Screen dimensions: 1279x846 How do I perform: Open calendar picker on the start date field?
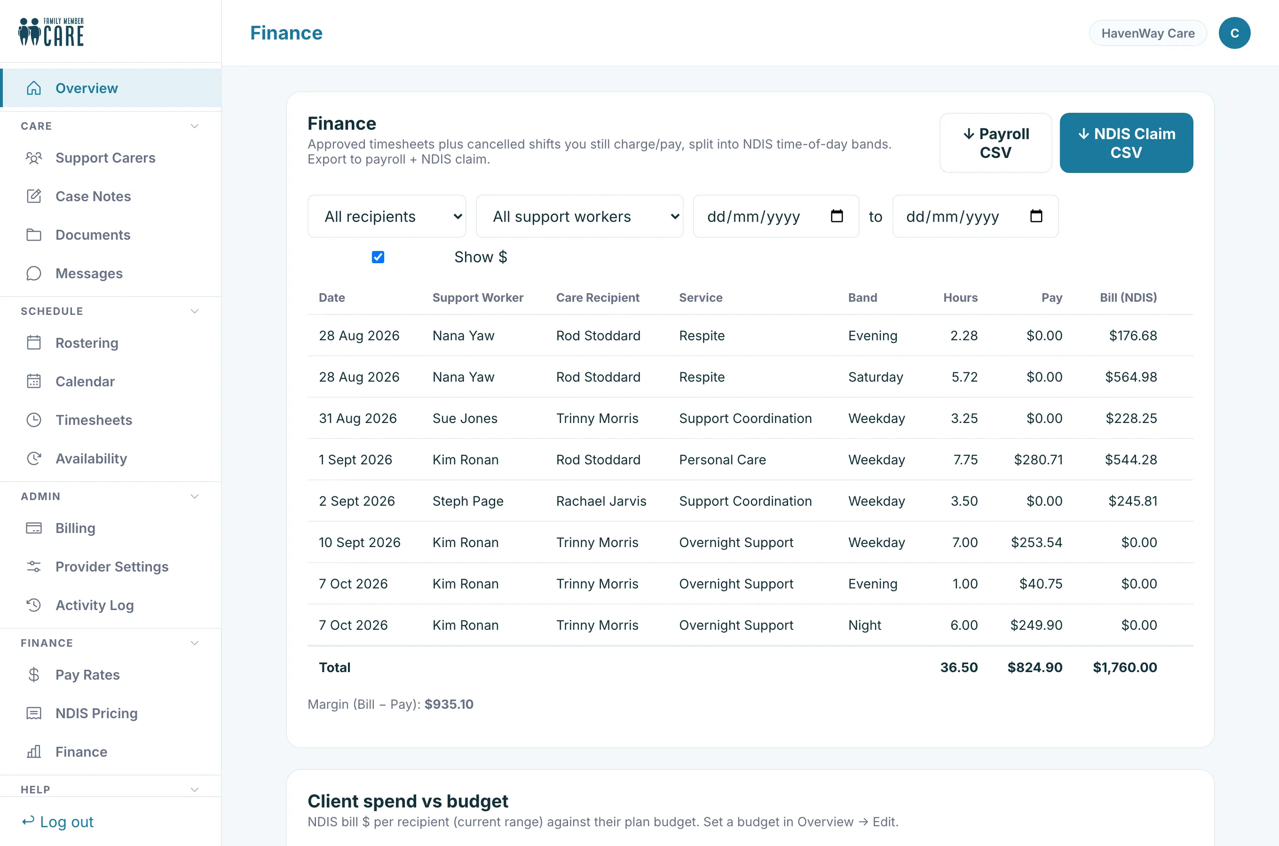(837, 216)
